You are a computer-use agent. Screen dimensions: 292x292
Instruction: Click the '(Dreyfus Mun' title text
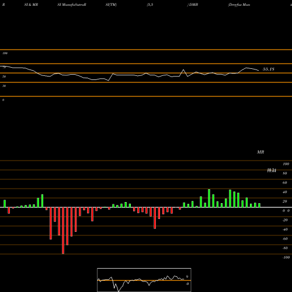(x=239, y=5)
